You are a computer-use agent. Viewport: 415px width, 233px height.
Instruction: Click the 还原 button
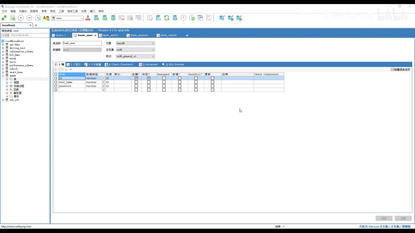click(403, 218)
